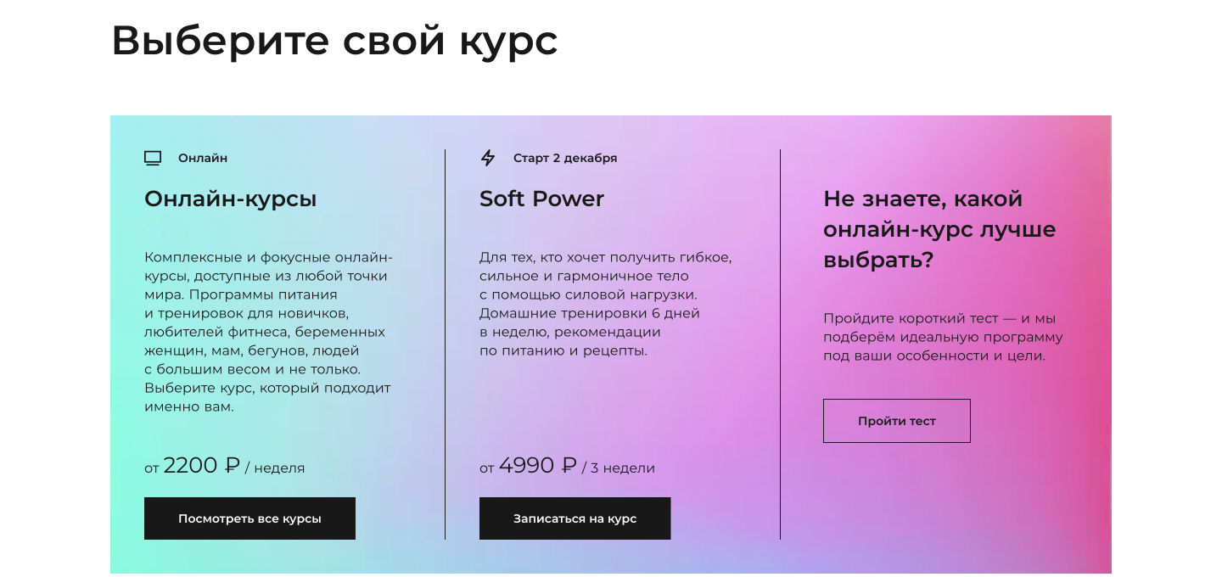Click the Soft Power description paragraph
Viewport: 1222px width, 577px height.
click(606, 304)
